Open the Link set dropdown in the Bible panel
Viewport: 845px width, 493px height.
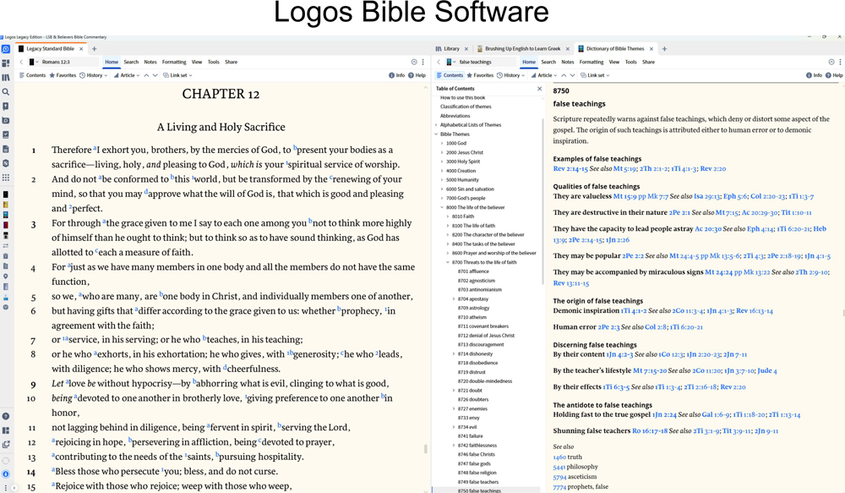(x=177, y=75)
